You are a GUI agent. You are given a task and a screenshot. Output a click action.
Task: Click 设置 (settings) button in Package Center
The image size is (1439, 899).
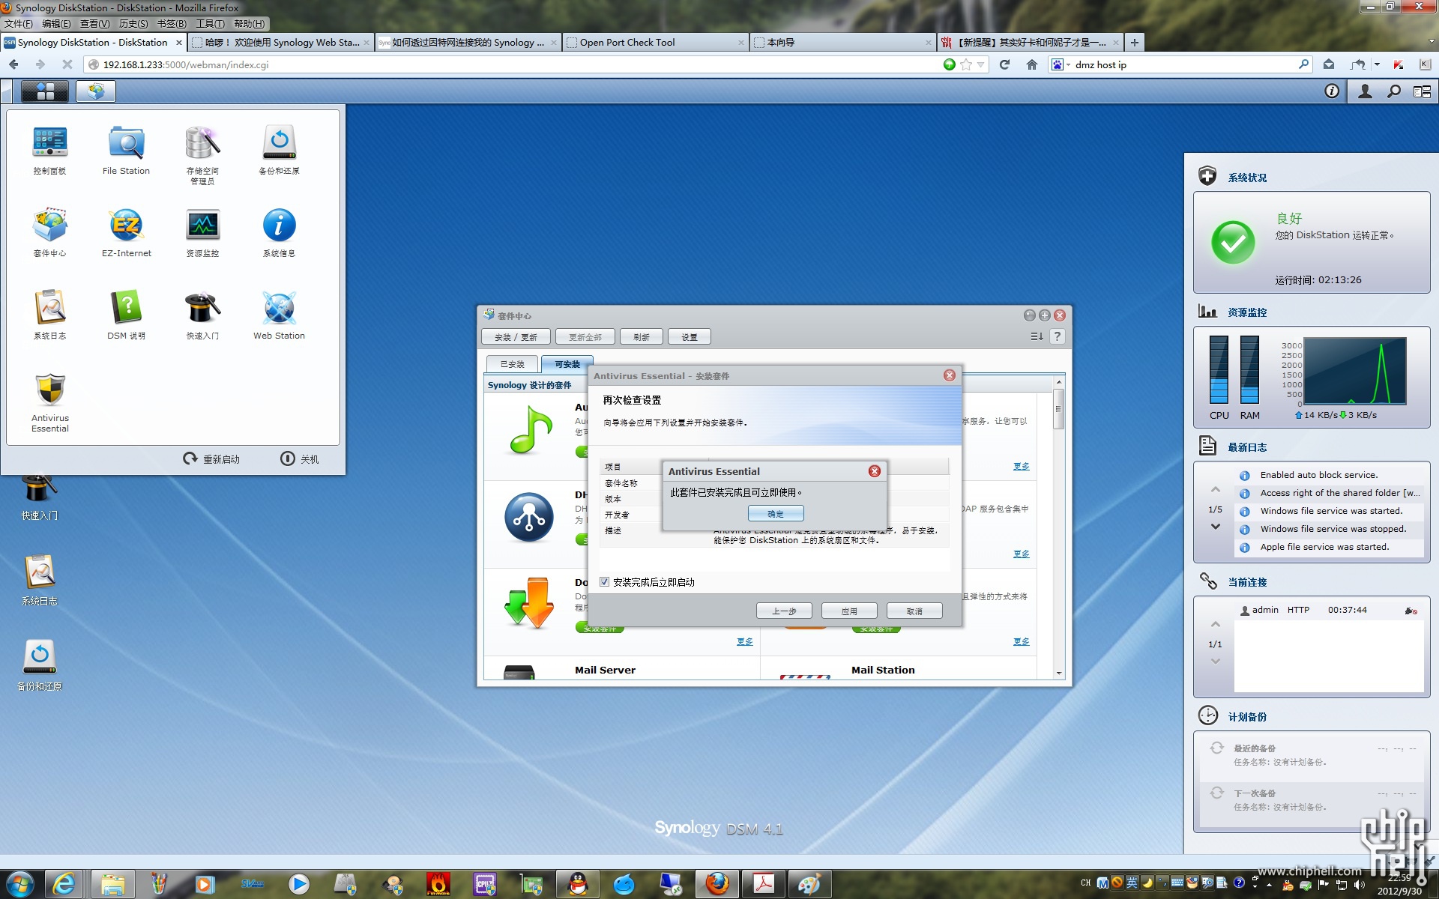point(690,337)
